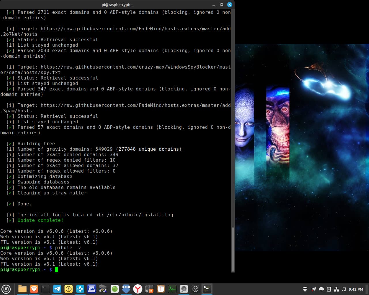Open the document scanner app icon
Screen dimensions: 369x295
pos(92,289)
